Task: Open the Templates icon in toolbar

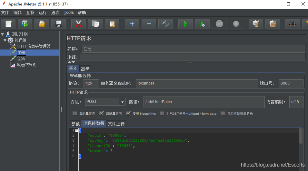Action: pos(25,24)
